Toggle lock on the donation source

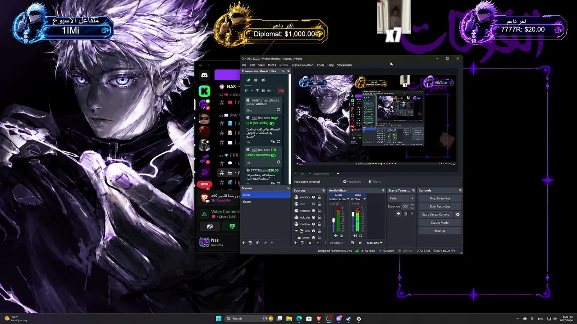click(319, 211)
